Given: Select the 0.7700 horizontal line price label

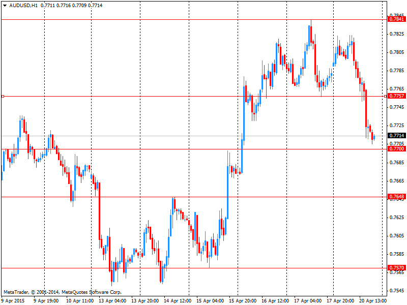Looking at the screenshot, I should point(397,149).
